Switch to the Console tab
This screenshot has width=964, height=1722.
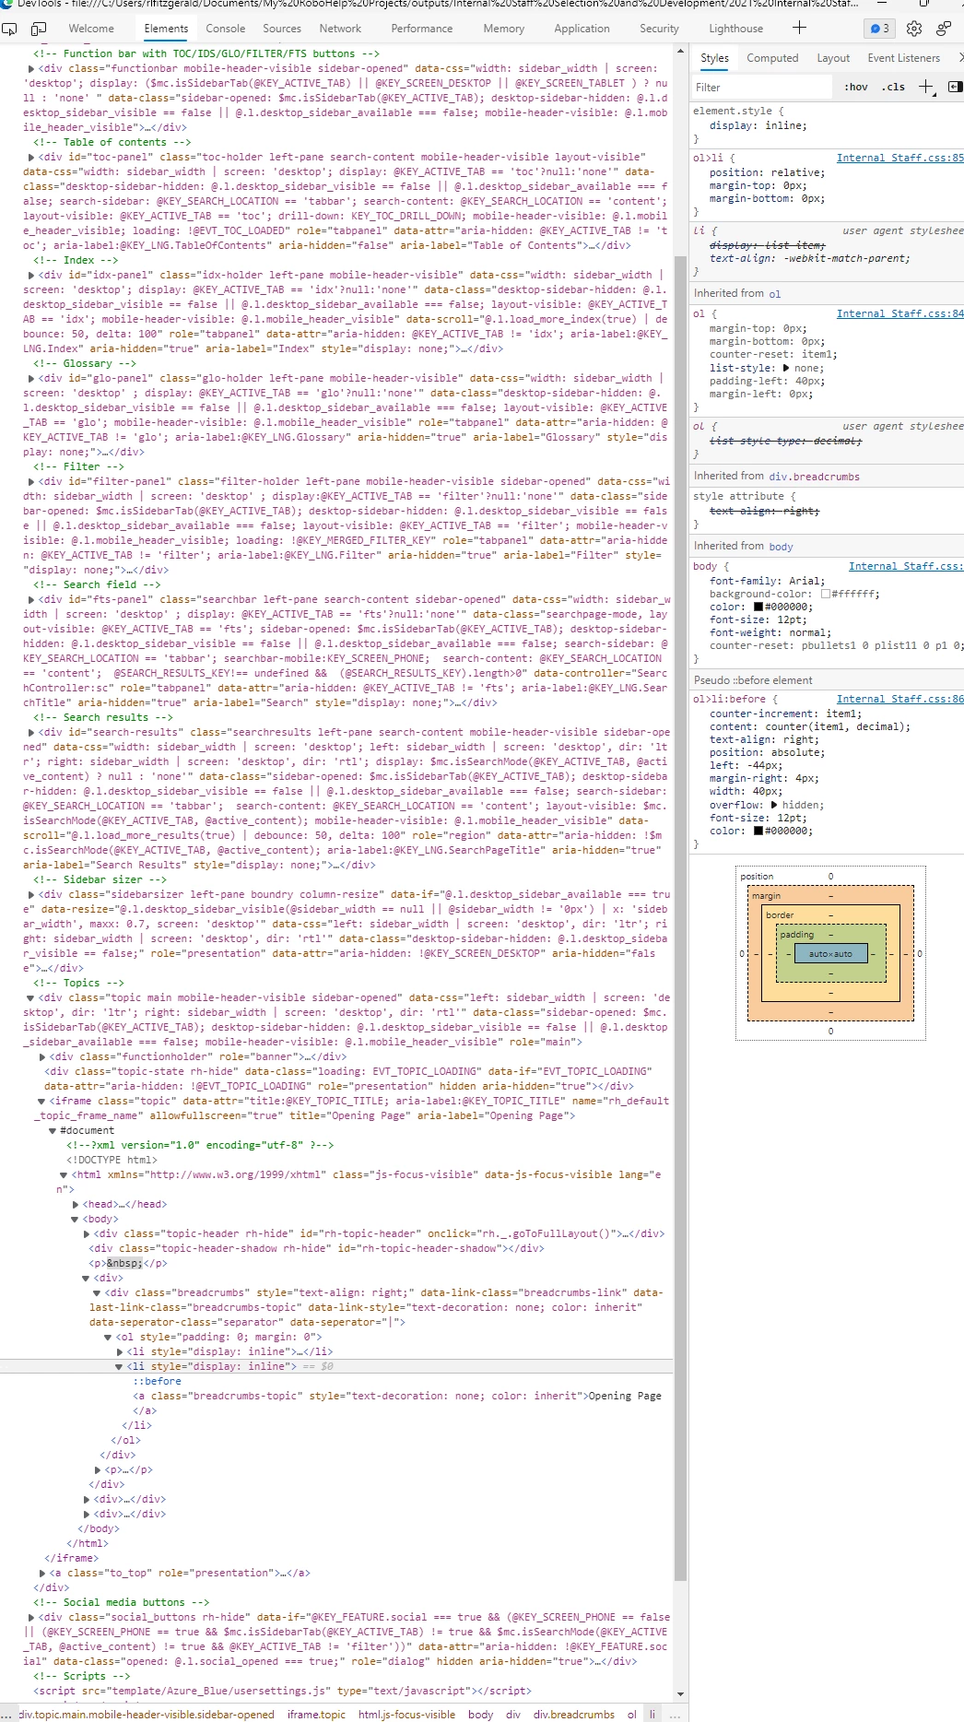(226, 29)
